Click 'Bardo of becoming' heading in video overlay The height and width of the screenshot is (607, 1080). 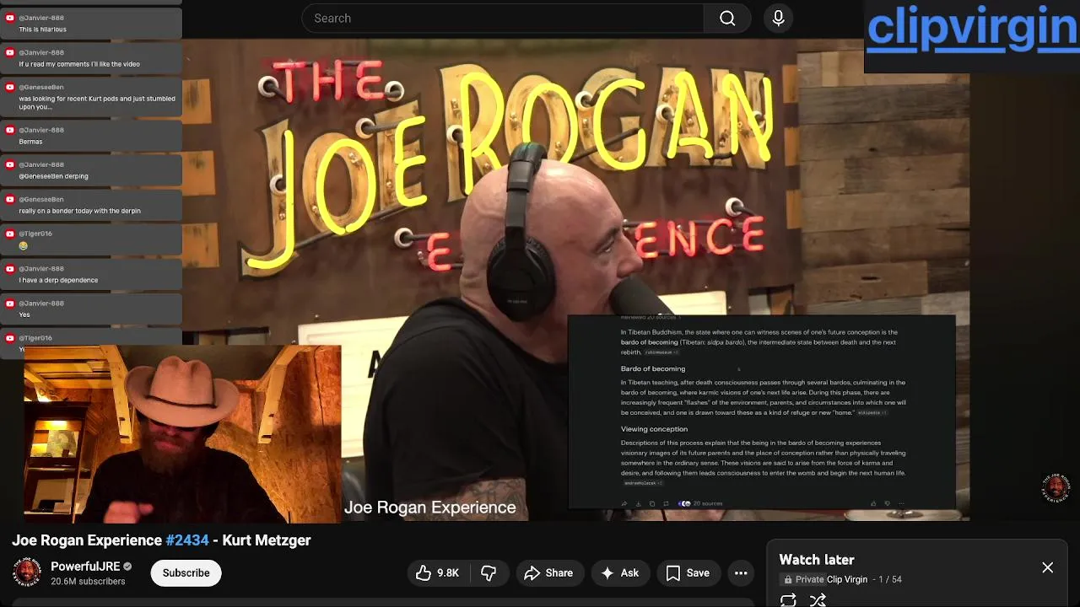tap(653, 368)
